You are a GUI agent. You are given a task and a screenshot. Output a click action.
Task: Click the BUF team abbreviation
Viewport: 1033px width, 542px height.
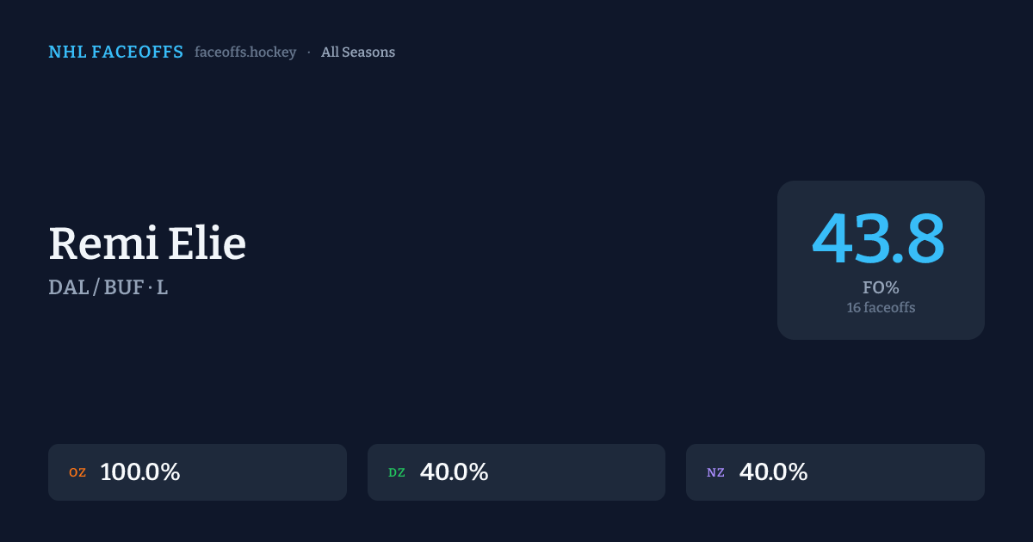[124, 287]
